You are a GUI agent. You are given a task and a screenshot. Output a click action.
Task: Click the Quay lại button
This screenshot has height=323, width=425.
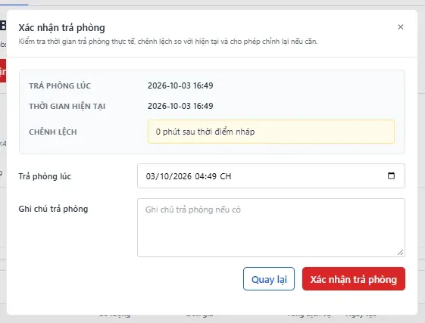(x=269, y=279)
